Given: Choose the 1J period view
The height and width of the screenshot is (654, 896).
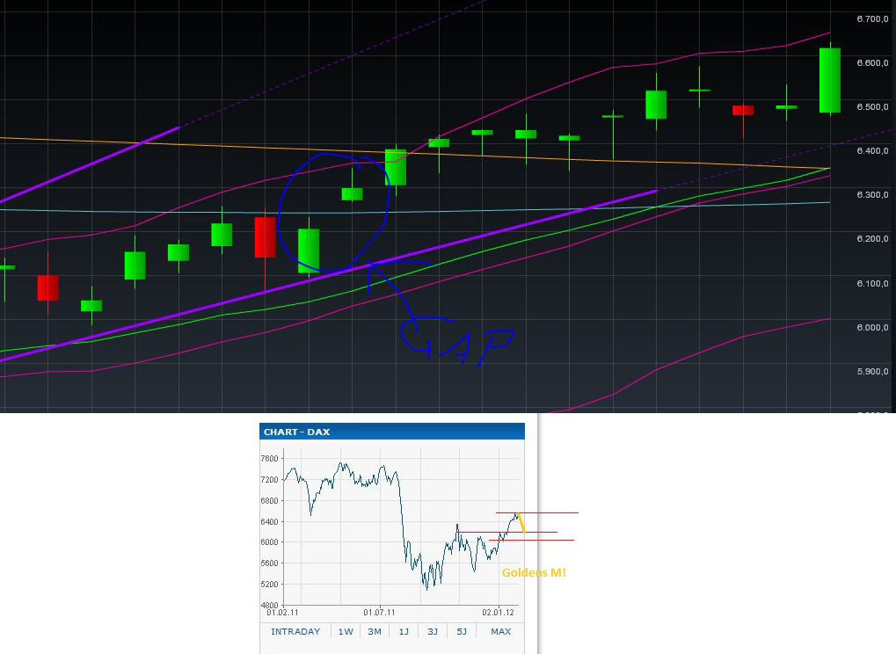Looking at the screenshot, I should [403, 631].
